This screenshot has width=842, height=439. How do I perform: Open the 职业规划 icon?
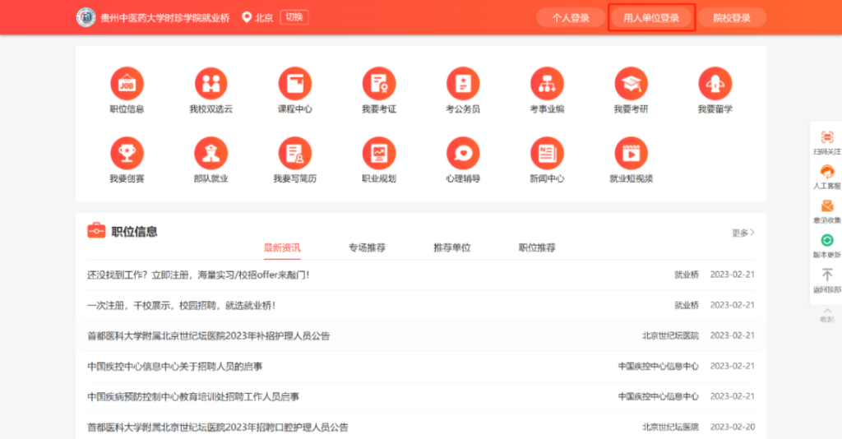coord(379,153)
